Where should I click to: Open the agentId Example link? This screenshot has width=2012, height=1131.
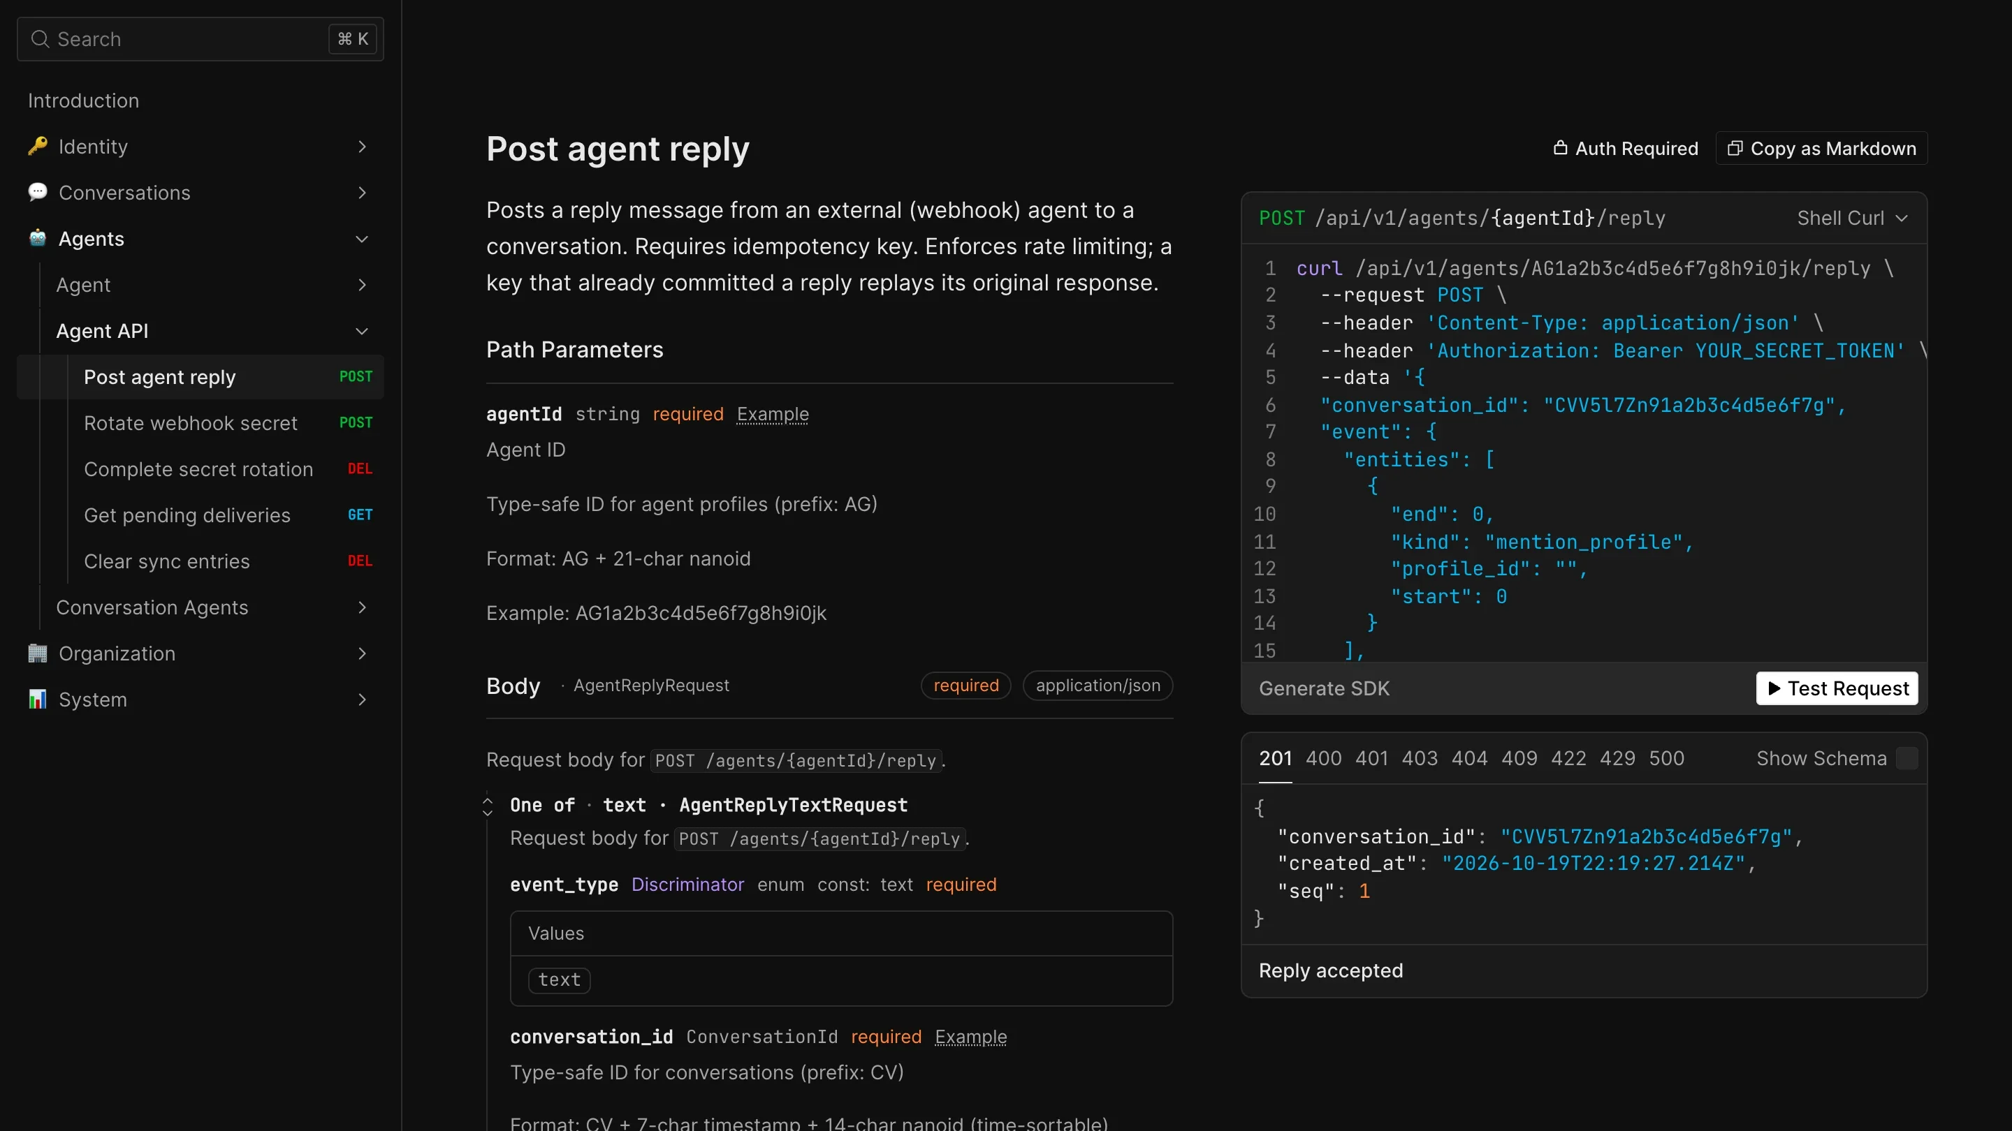coord(773,415)
